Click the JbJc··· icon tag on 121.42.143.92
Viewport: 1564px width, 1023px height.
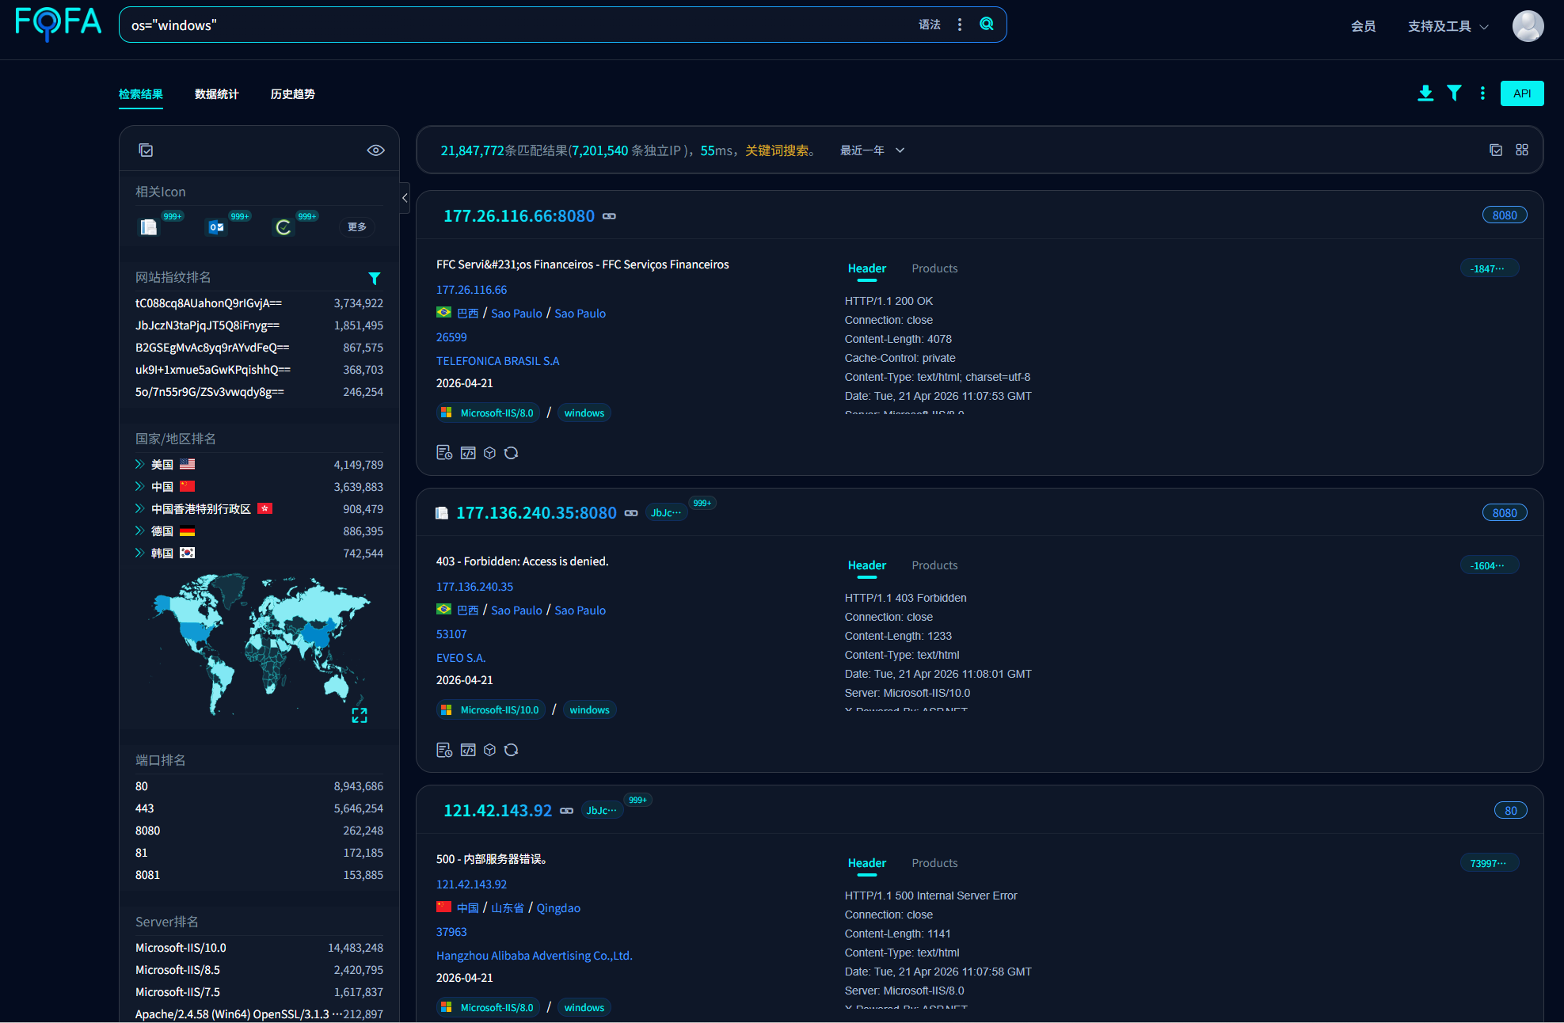[602, 811]
